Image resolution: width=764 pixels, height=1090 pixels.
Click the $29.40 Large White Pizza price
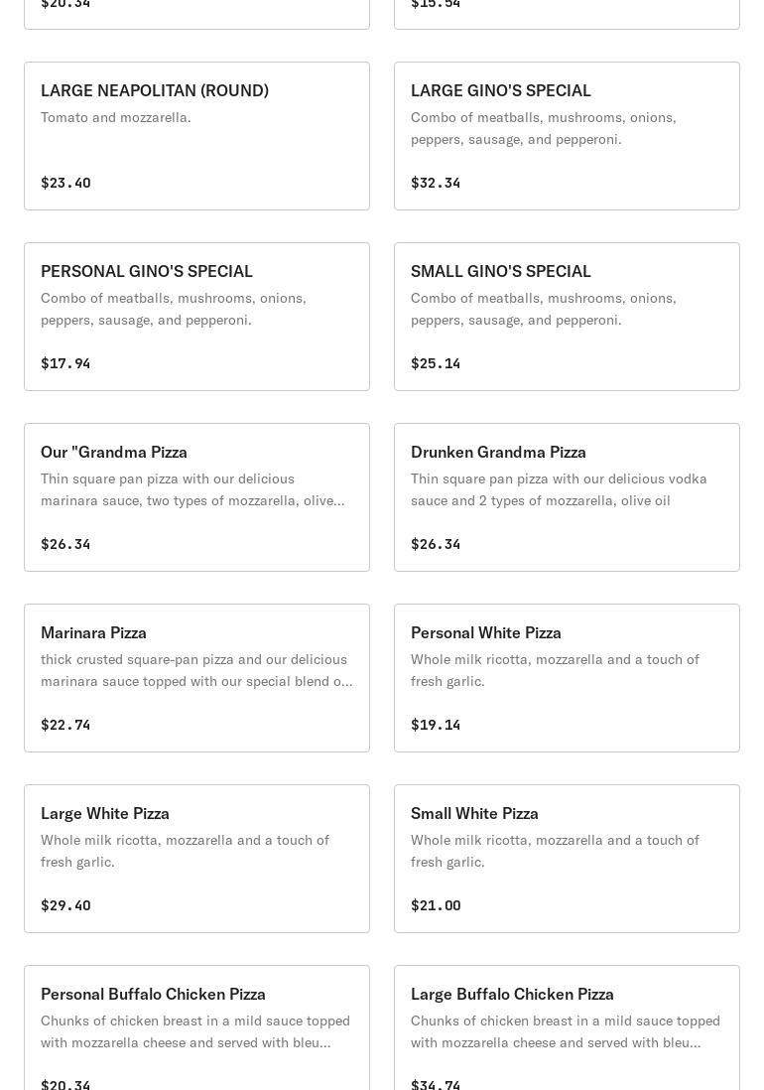click(x=65, y=905)
